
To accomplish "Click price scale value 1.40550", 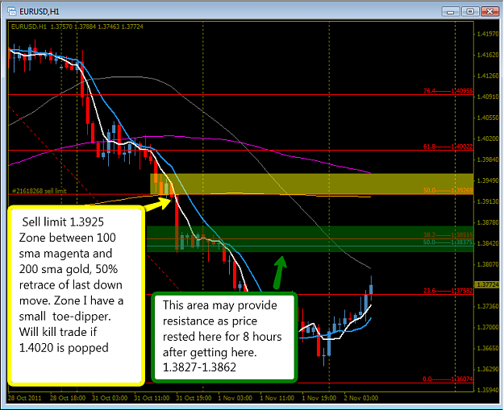I will coord(488,118).
